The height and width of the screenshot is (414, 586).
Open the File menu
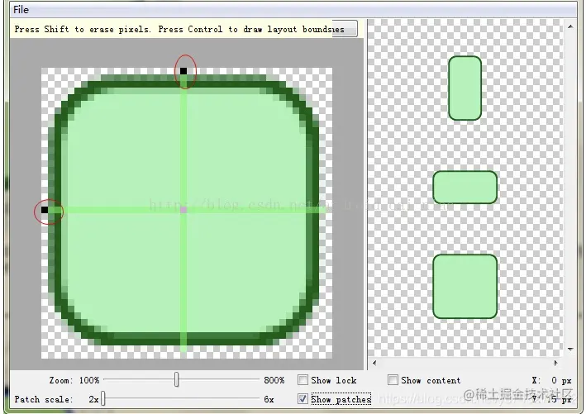[x=21, y=9]
